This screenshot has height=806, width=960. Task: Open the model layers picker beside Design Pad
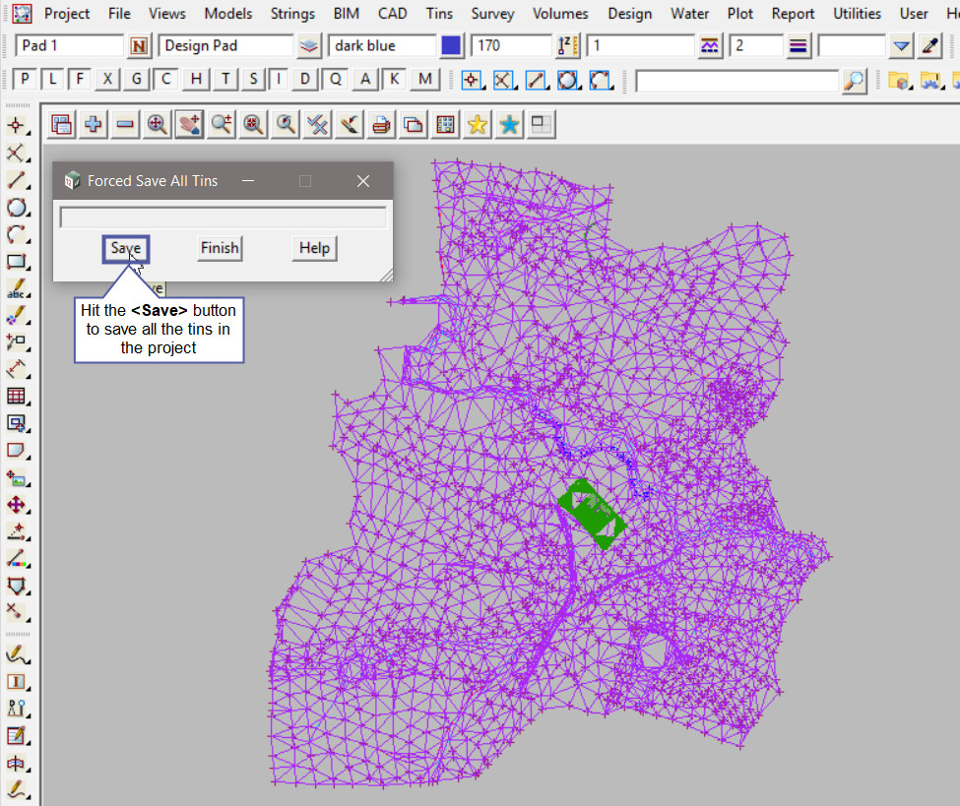309,46
